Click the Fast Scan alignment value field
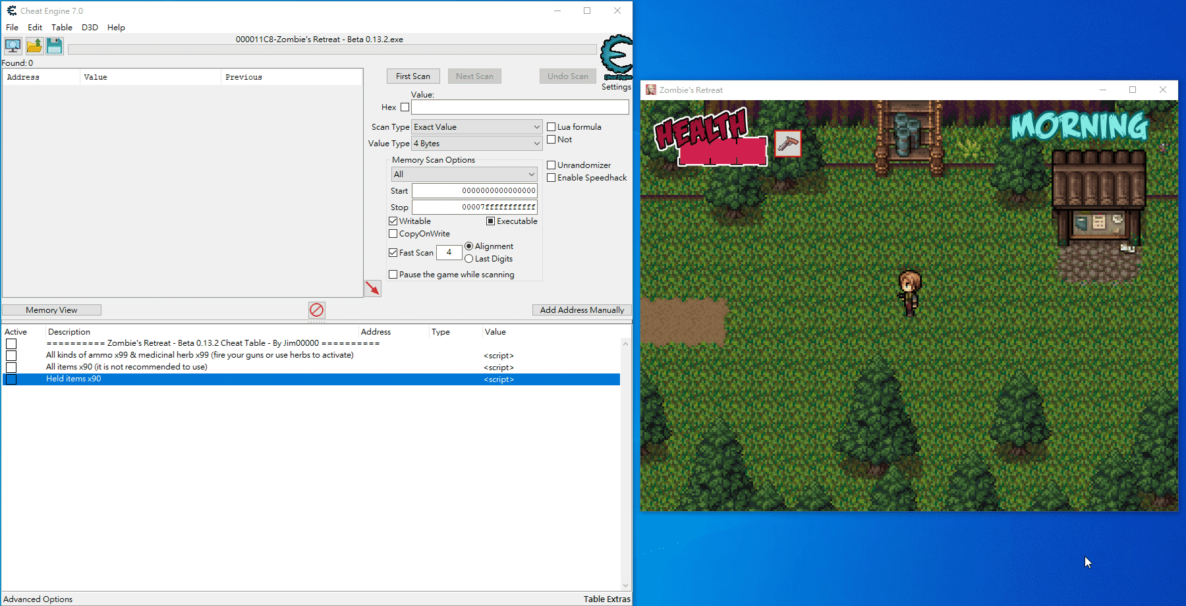 click(449, 253)
